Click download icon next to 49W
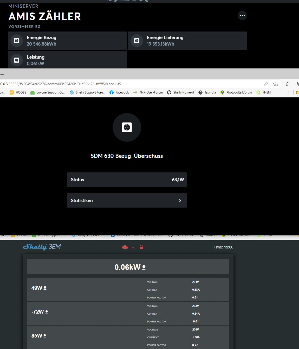299x349 pixels. click(45, 288)
